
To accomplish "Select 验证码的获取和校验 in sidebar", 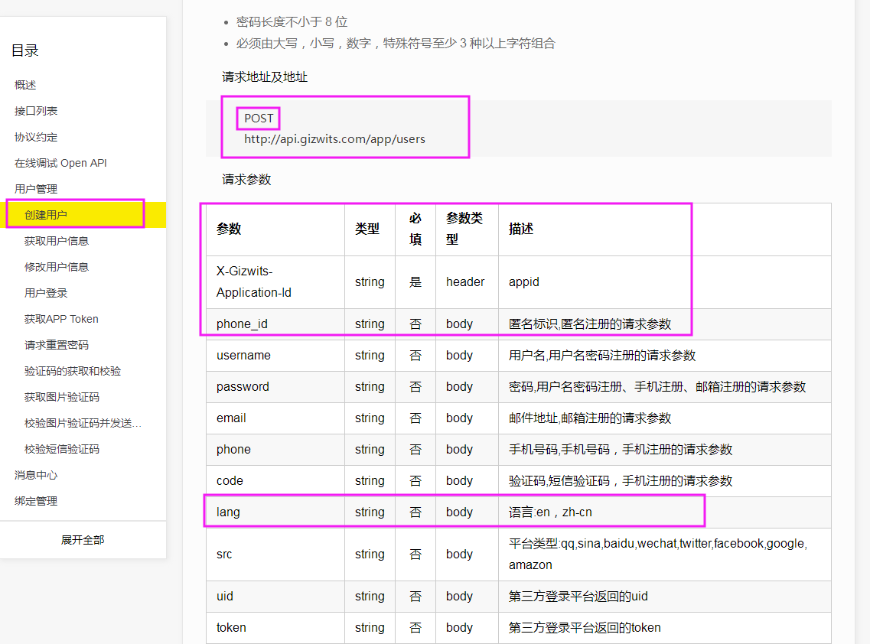I will tap(73, 371).
